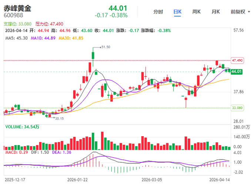This screenshot has width=251, height=185.
Task: Click the change value -0.17 -0.38%
Action: (111, 16)
